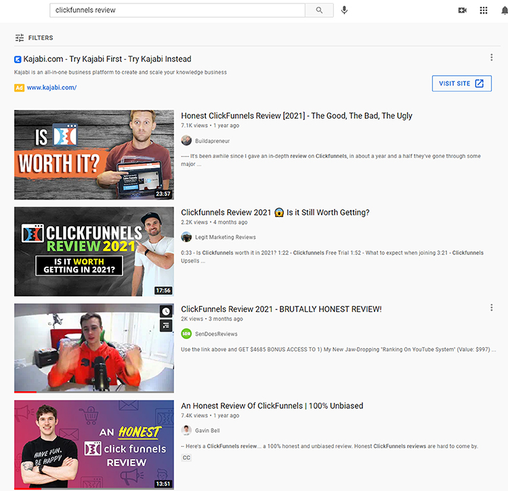Click the FILTERS label

pyautogui.click(x=41, y=38)
